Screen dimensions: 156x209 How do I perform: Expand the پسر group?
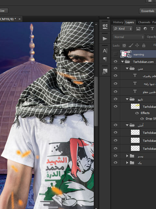[x=127, y=156]
